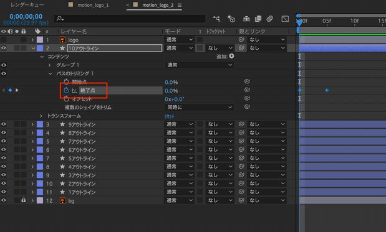This screenshot has height=232, width=386.
Task: Open the 同時に trim mode dropdown
Action: [199, 107]
